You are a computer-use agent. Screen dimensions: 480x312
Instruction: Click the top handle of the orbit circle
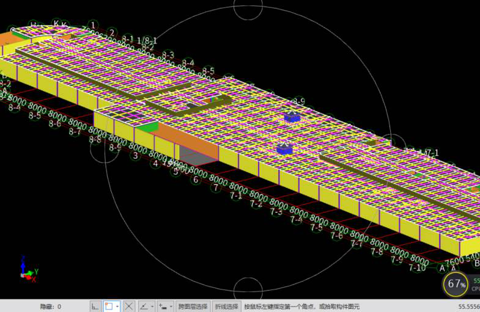tap(248, 9)
